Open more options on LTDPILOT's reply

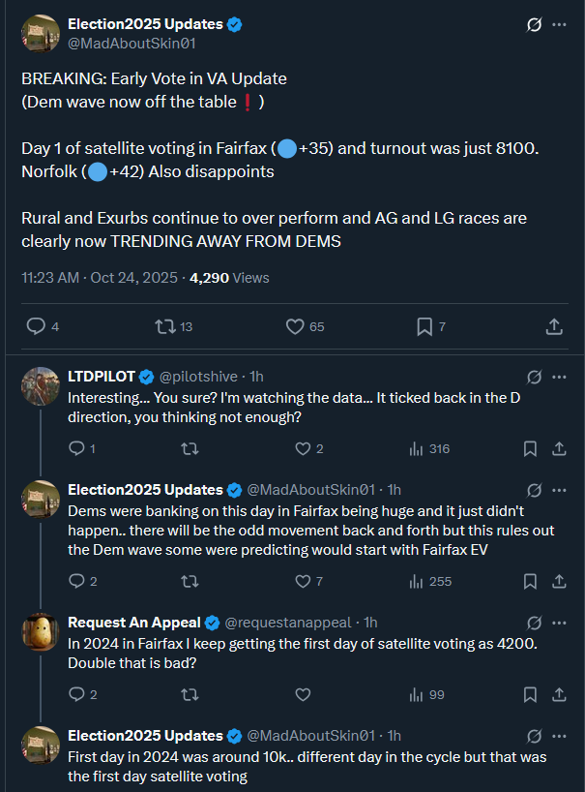click(559, 376)
